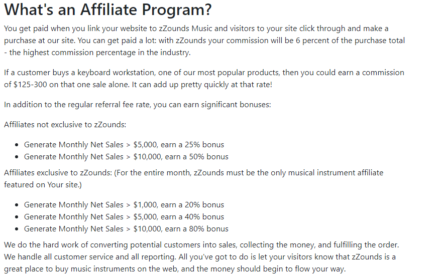Click the sentence starting "We do the hard work"
The width and height of the screenshot is (438, 278).
pyautogui.click(x=201, y=245)
